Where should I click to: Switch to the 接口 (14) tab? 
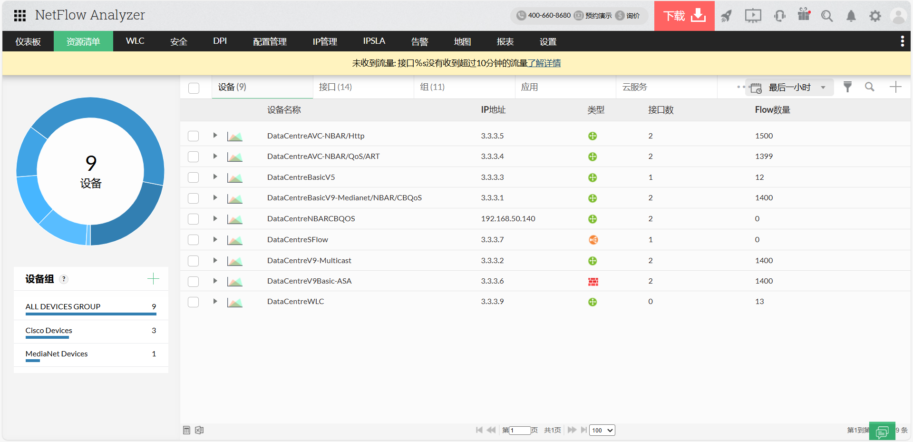335,87
